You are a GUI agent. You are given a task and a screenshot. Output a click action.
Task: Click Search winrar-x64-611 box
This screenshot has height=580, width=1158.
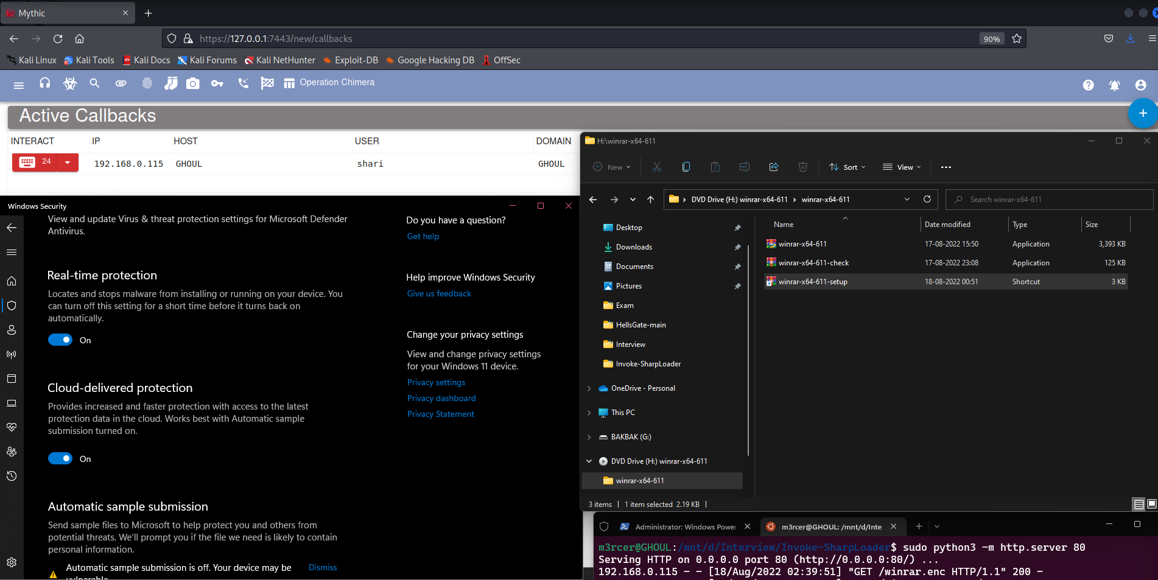[x=1050, y=200]
